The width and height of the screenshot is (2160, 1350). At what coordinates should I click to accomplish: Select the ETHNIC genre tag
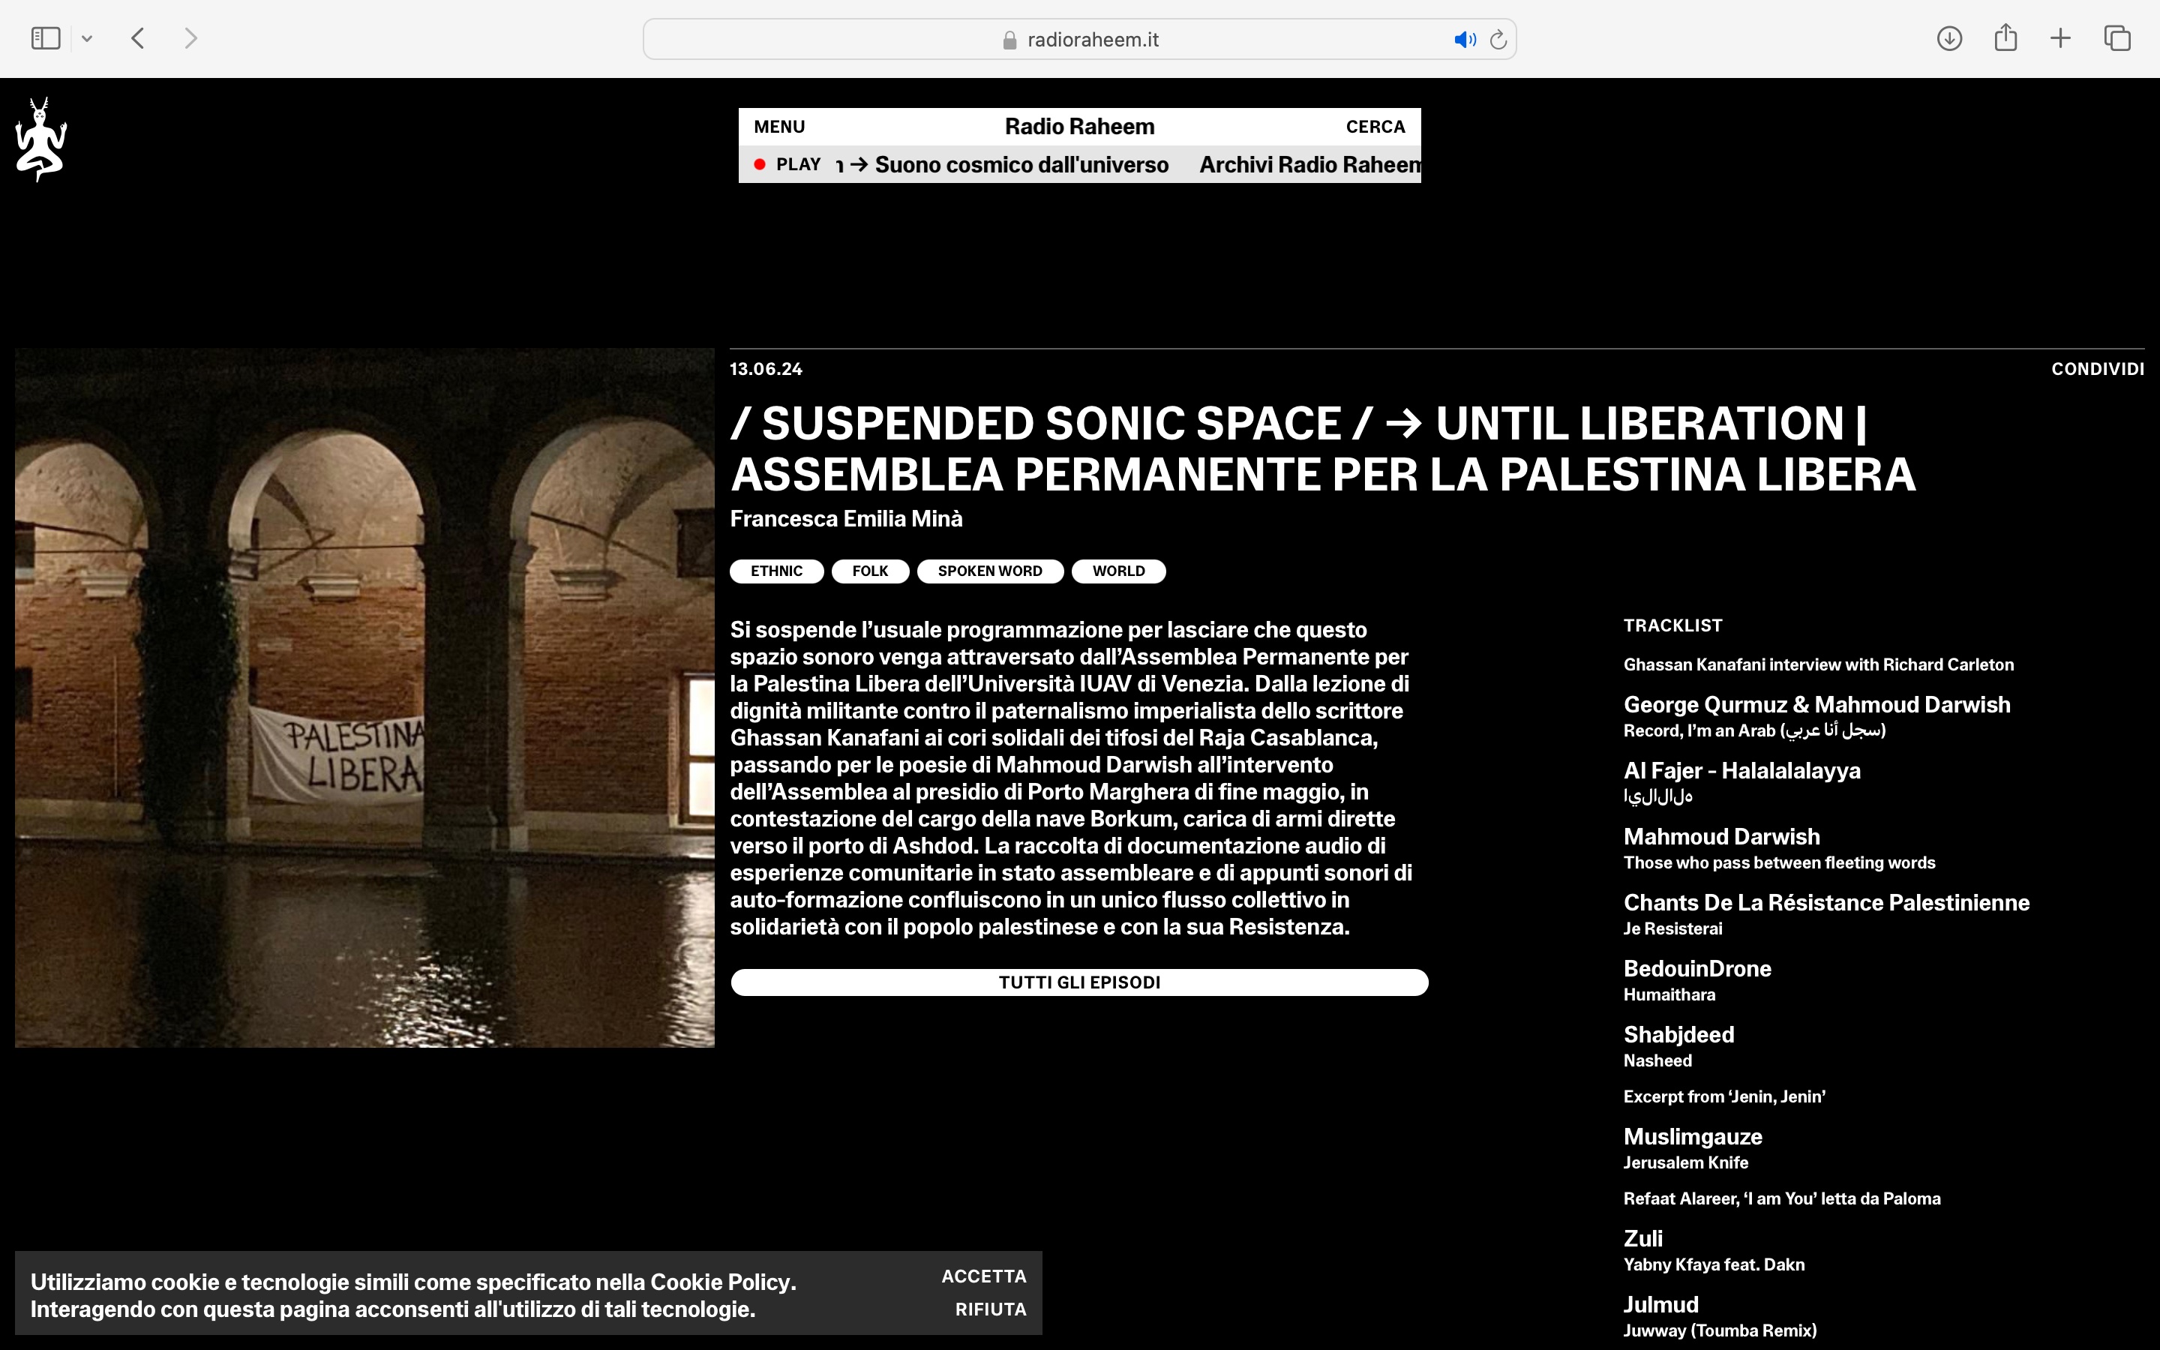pos(776,571)
